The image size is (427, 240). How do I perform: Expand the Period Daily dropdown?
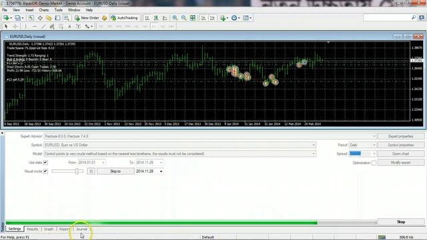point(374,145)
